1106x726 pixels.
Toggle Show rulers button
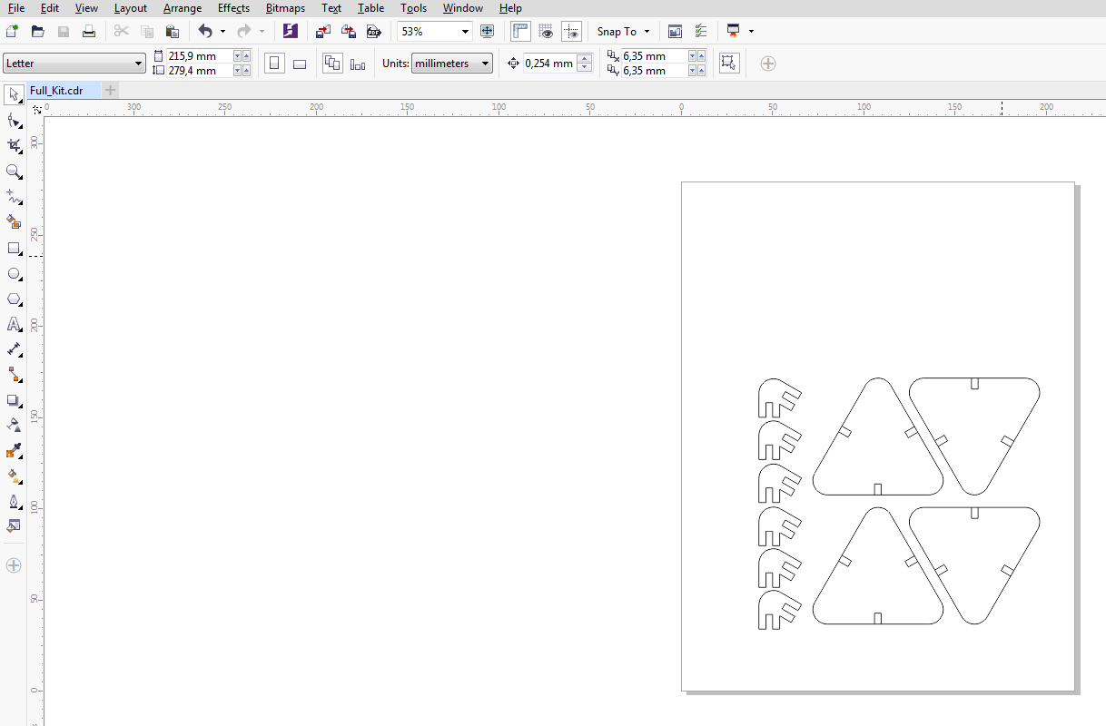(520, 31)
